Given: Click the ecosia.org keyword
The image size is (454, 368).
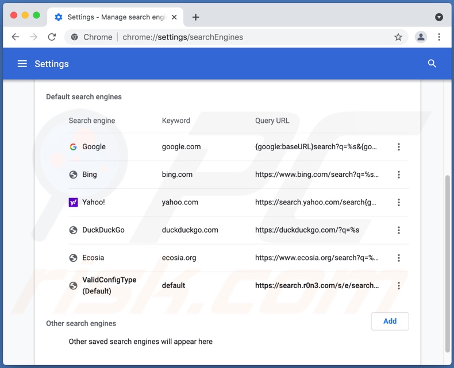Looking at the screenshot, I should click(x=179, y=258).
